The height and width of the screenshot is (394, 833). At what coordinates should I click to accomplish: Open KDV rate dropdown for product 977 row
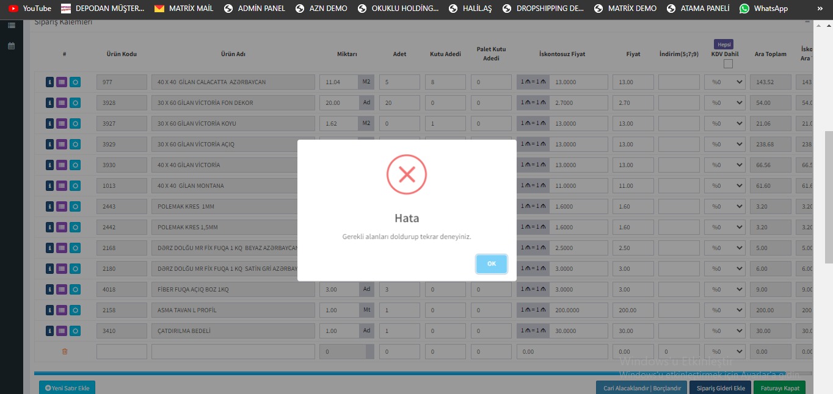pos(724,82)
